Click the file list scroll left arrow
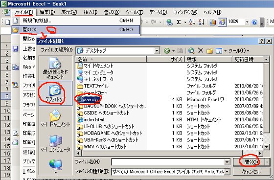274x180 pixels. (x=78, y=154)
